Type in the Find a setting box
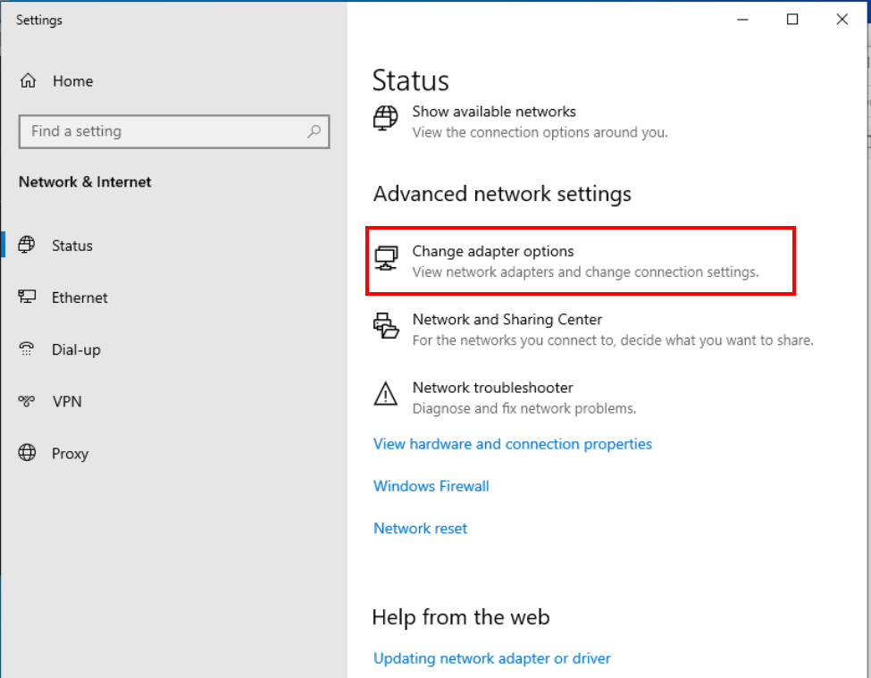Image resolution: width=871 pixels, height=678 pixels. point(161,131)
